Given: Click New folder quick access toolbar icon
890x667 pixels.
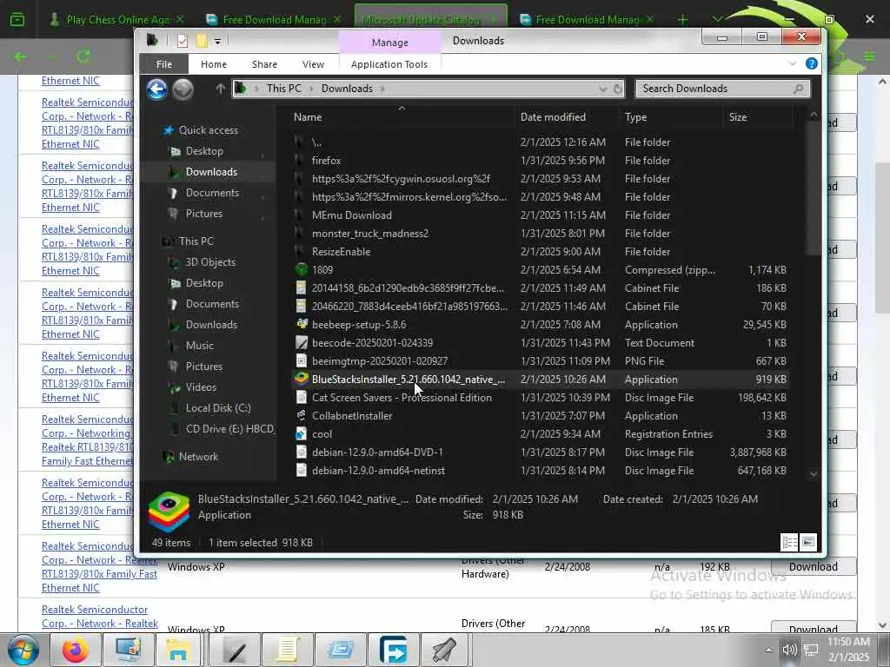Looking at the screenshot, I should 202,41.
